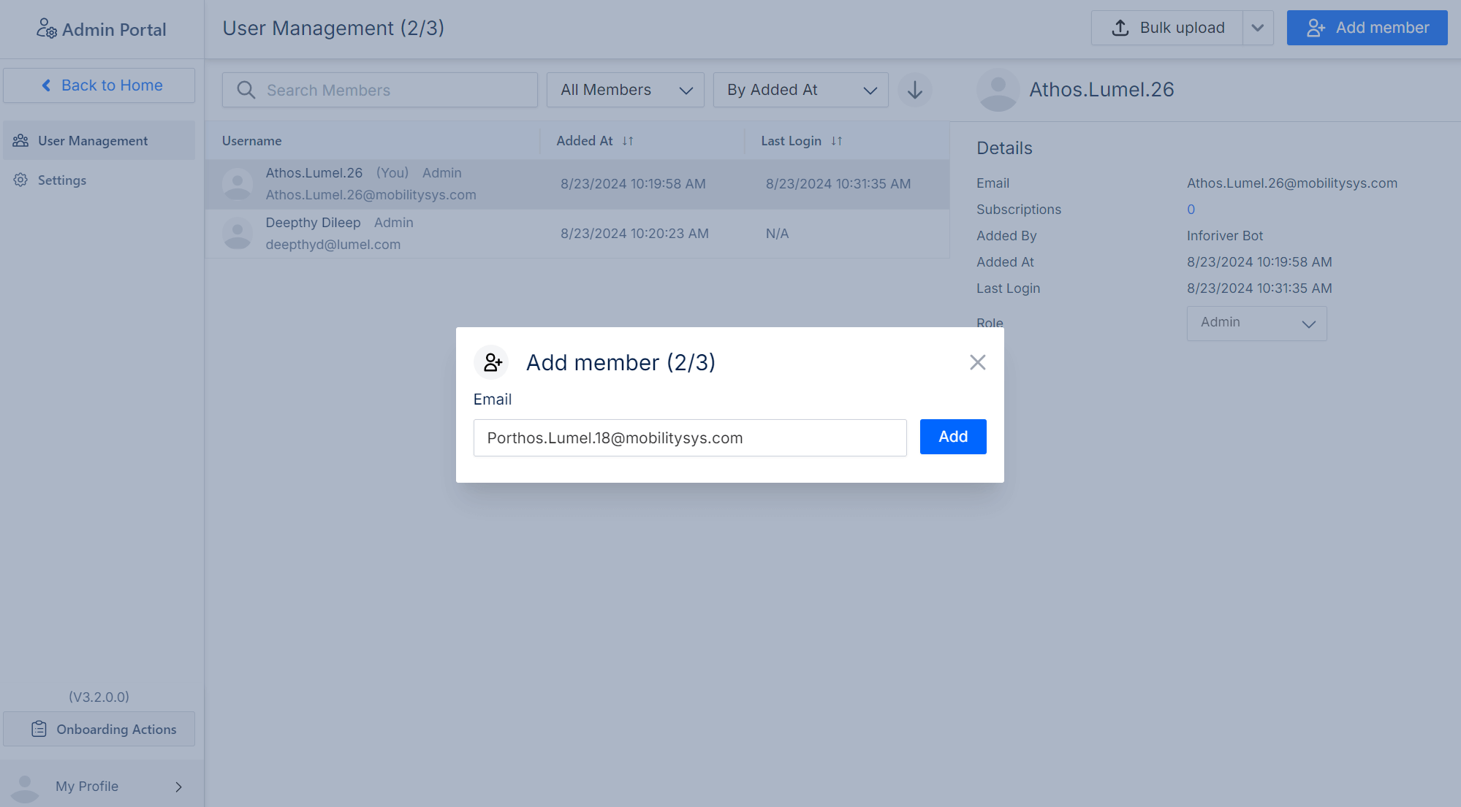
Task: Toggle sort direction arrow button
Action: 915,90
